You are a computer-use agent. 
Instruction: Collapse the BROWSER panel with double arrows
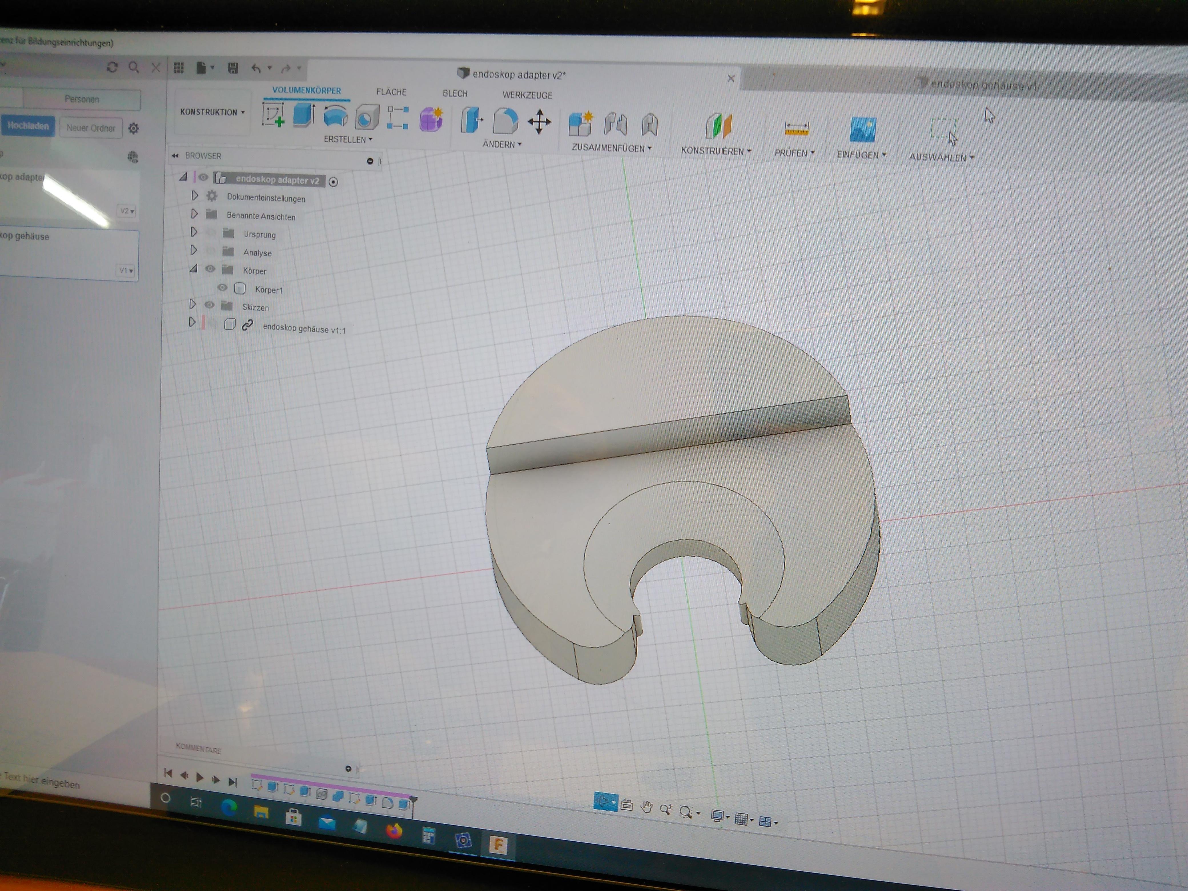click(175, 156)
